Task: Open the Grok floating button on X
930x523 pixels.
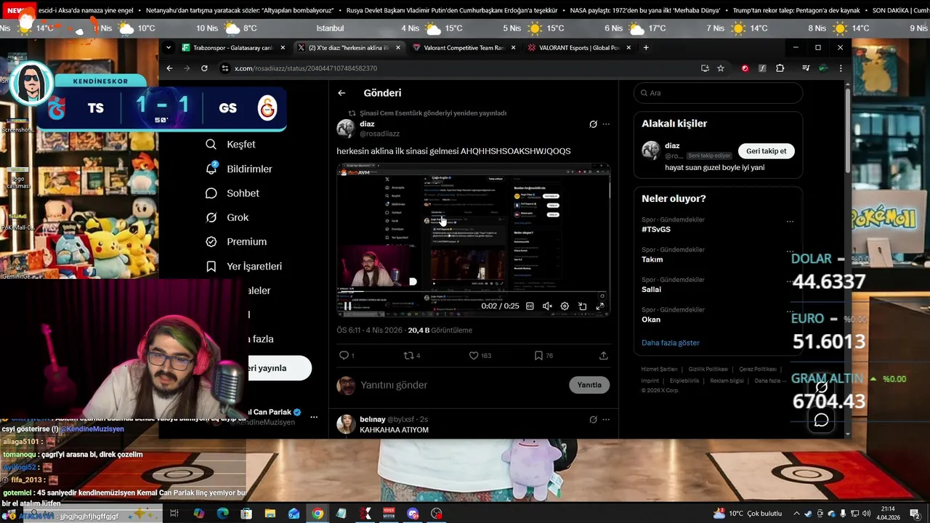Action: pos(822,387)
